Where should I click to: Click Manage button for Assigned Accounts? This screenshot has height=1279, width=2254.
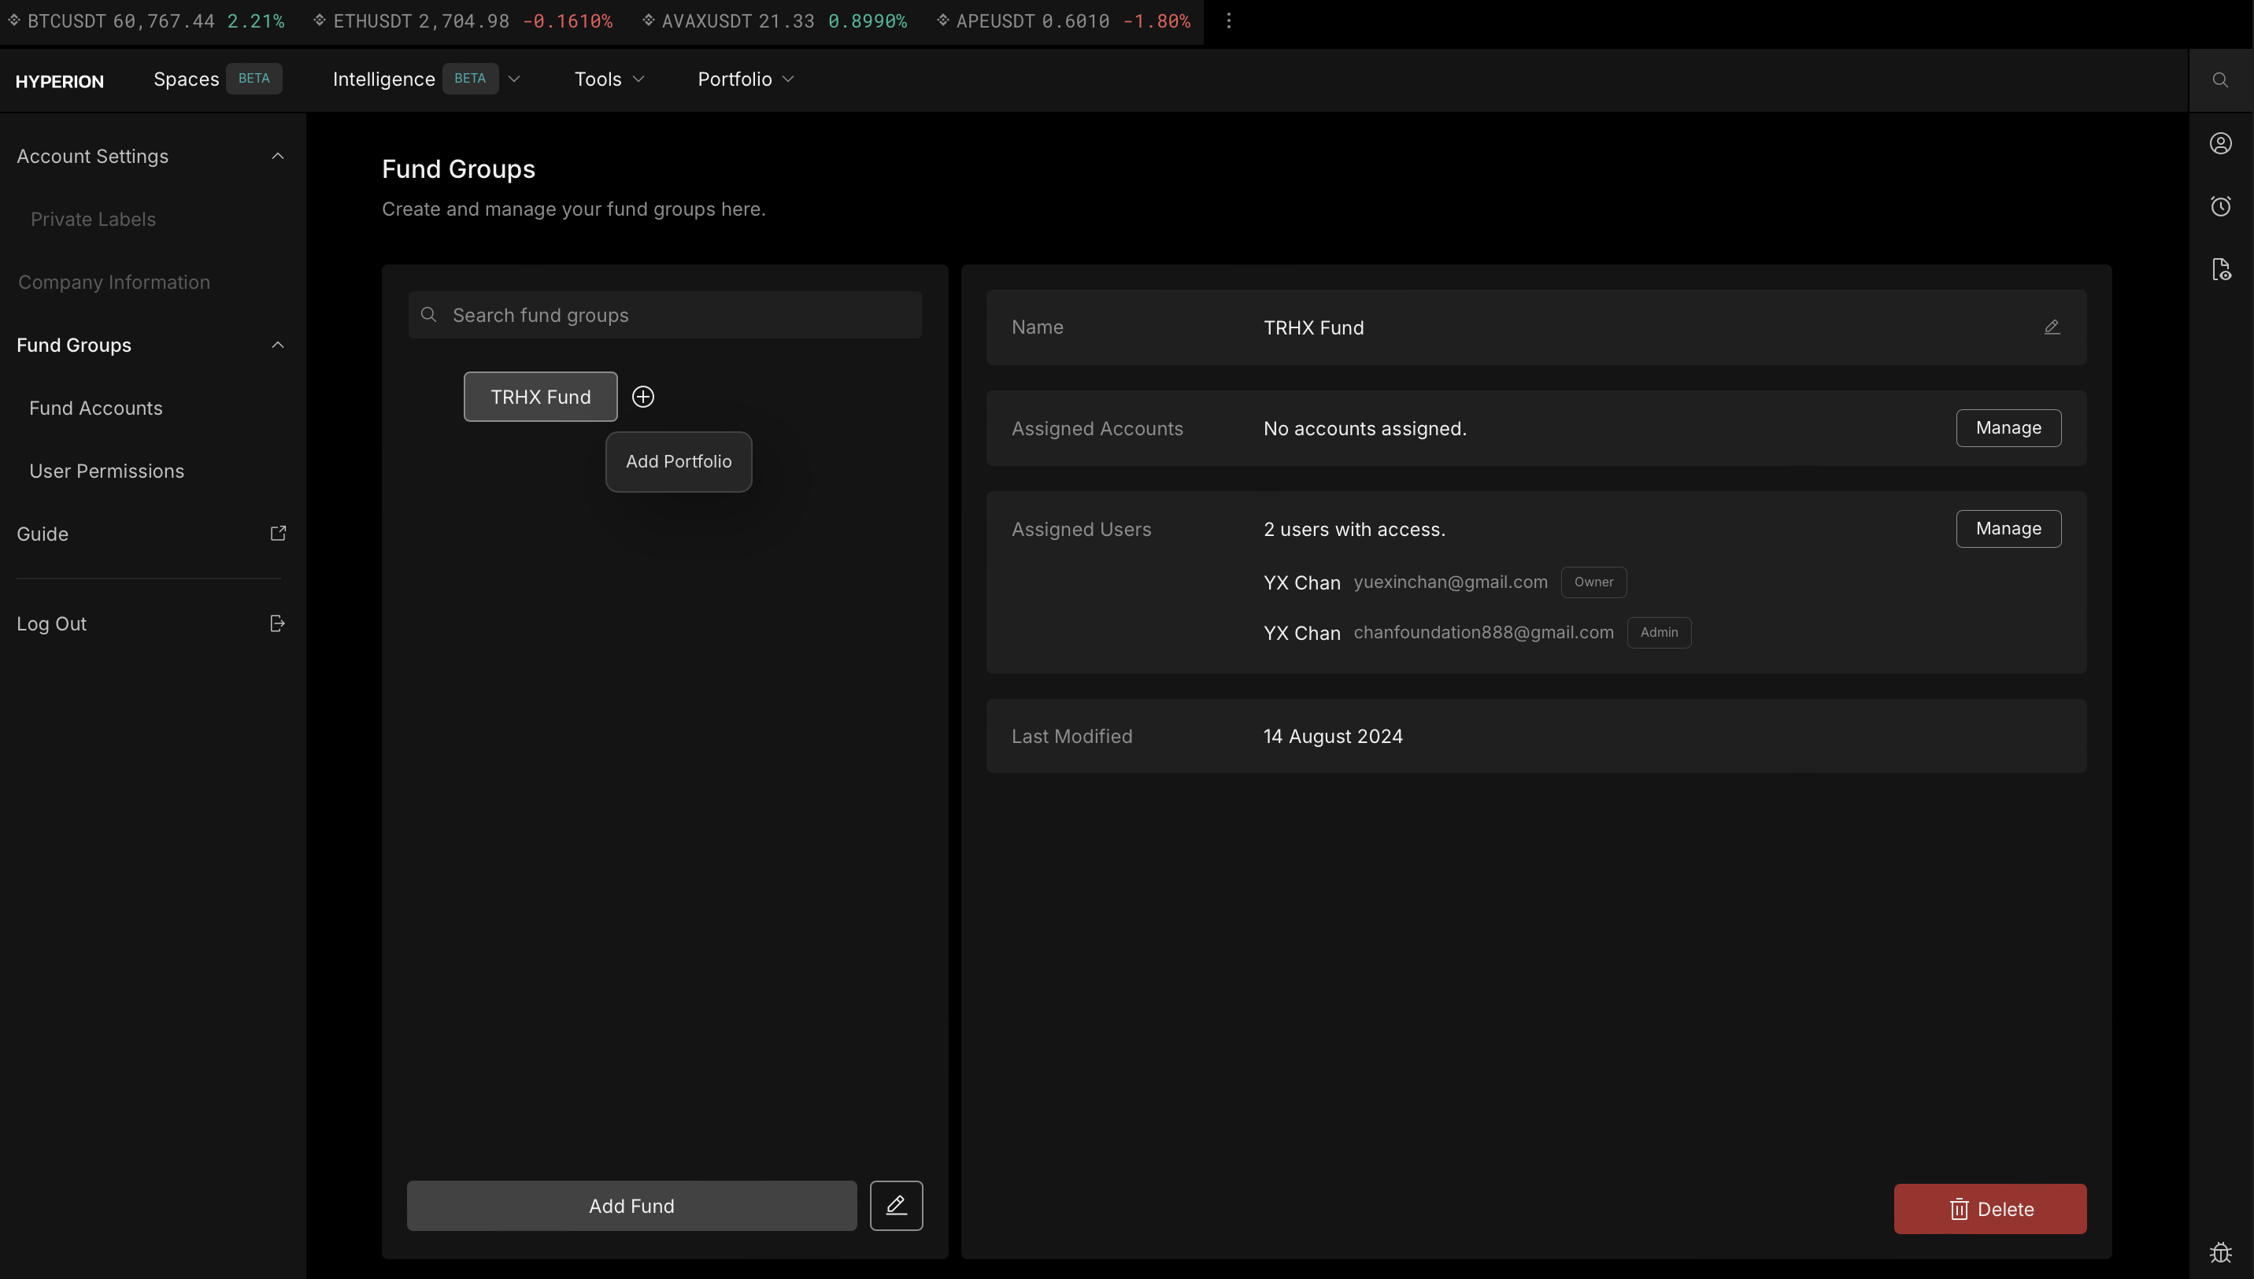(x=2007, y=428)
